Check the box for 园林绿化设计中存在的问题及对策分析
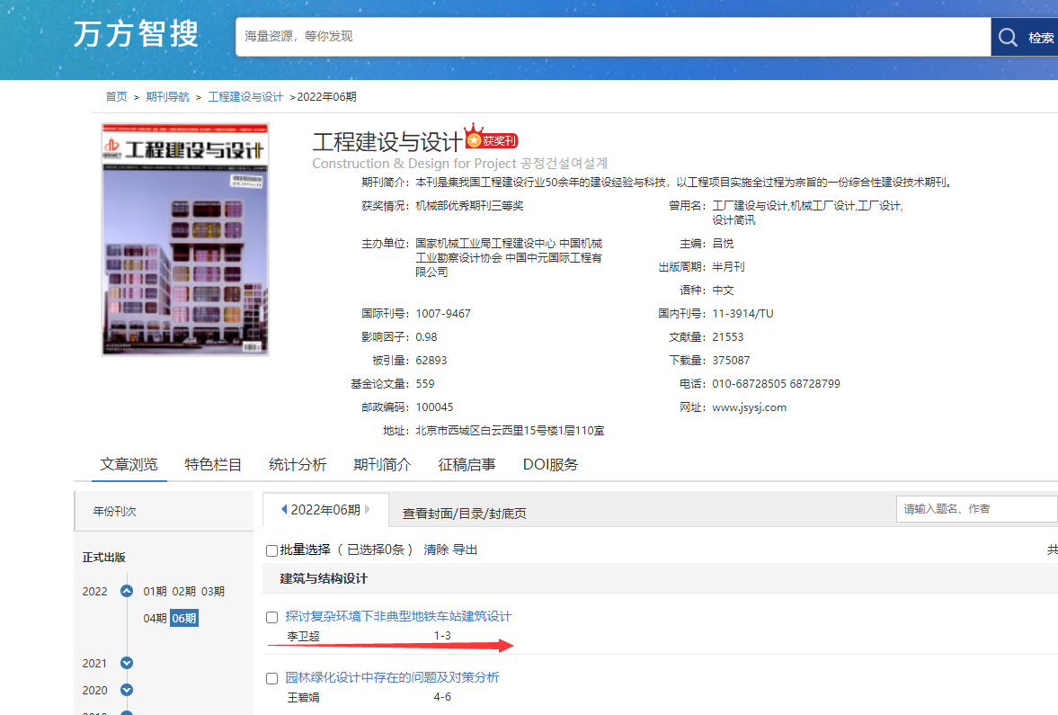1058x715 pixels. [272, 678]
